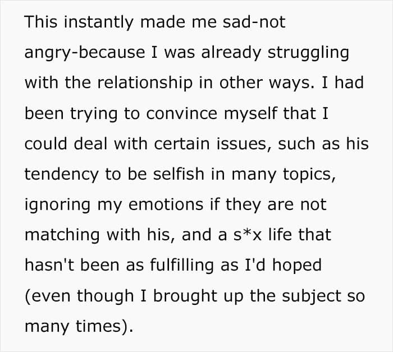Click the word "instantly" in the first line
Viewport: 393px width, 352px height.
(x=98, y=22)
